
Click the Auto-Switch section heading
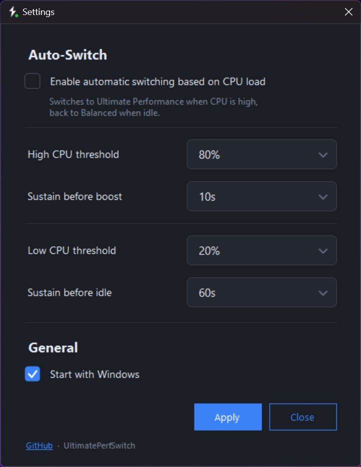point(68,55)
